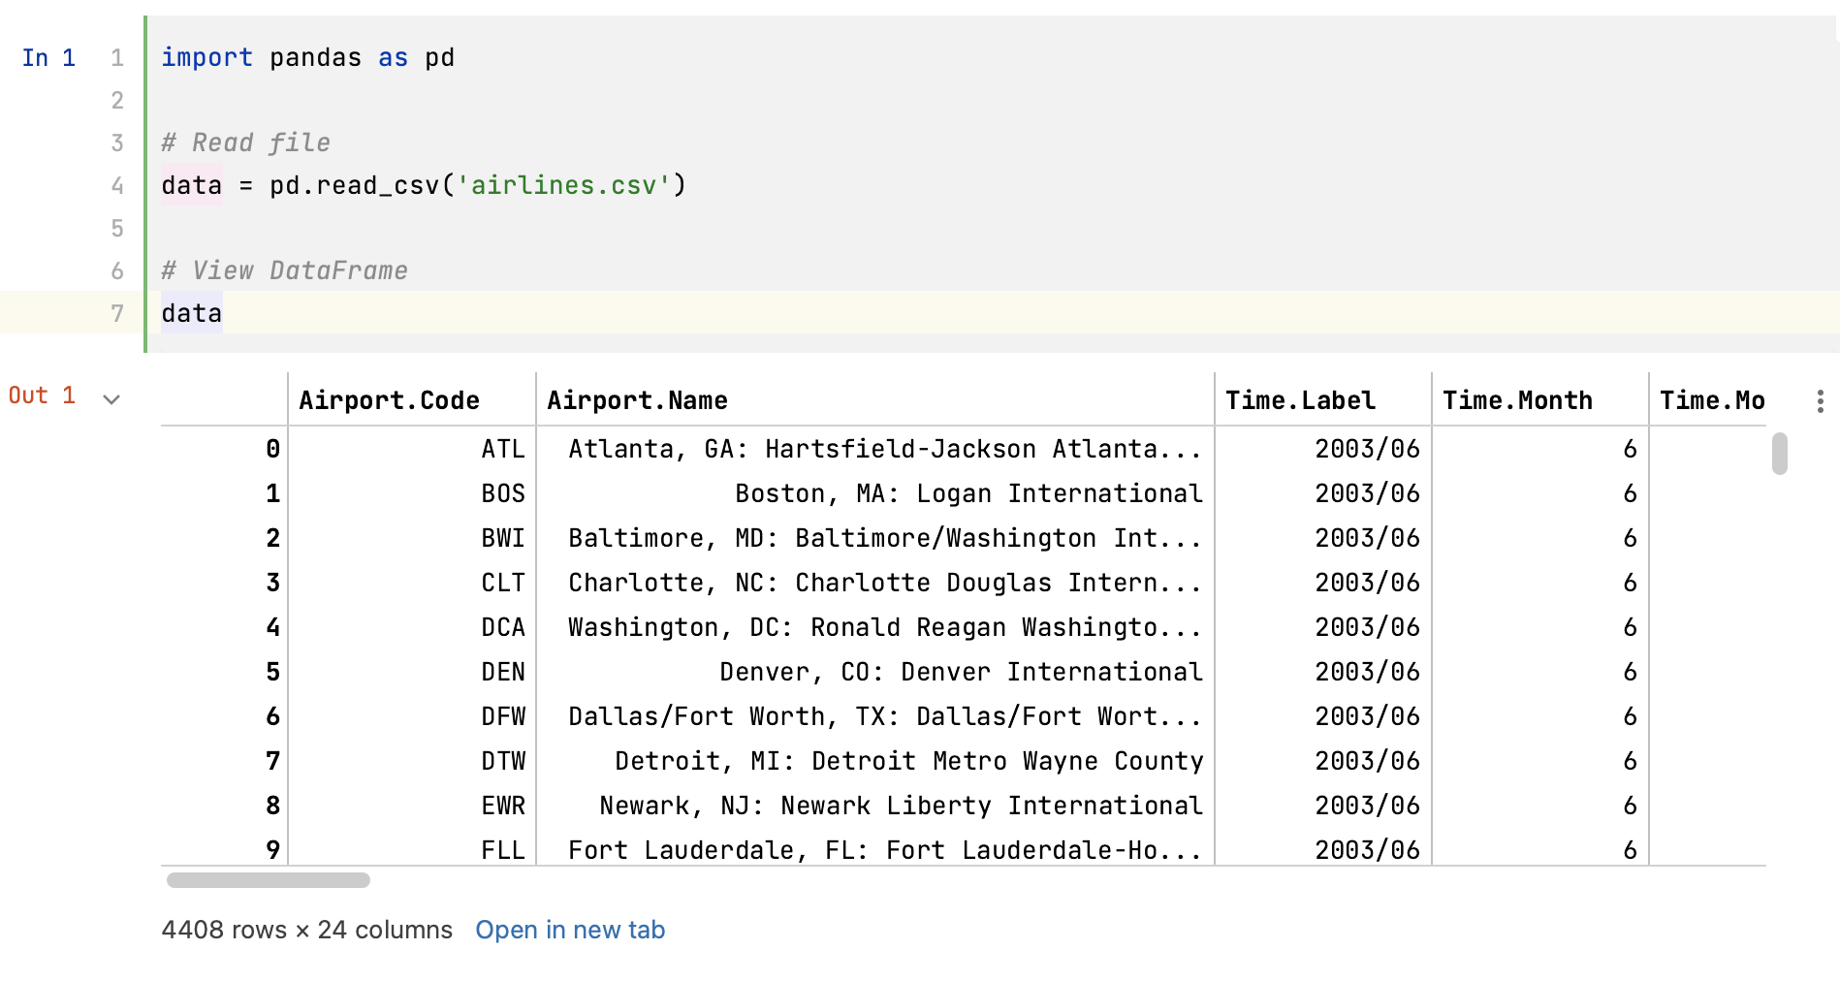
Task: Collapse the Out 1 output panel
Action: click(x=112, y=398)
